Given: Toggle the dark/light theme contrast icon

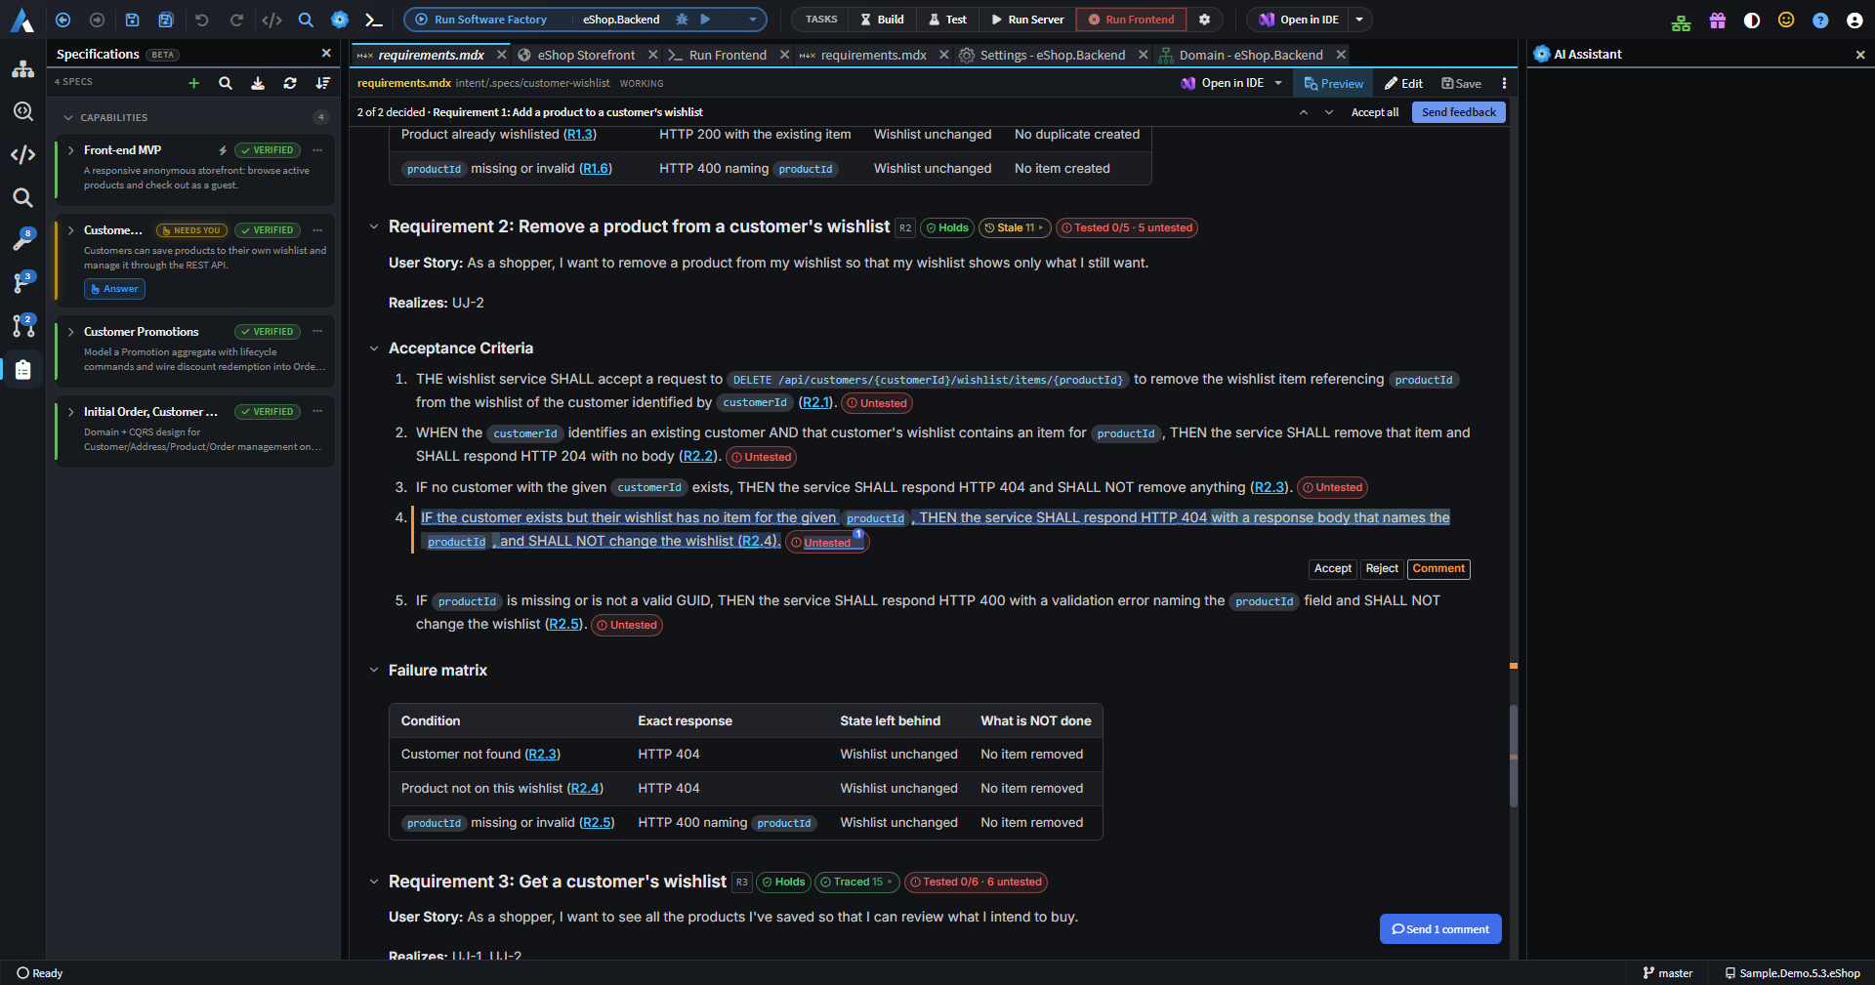Looking at the screenshot, I should click(x=1752, y=20).
